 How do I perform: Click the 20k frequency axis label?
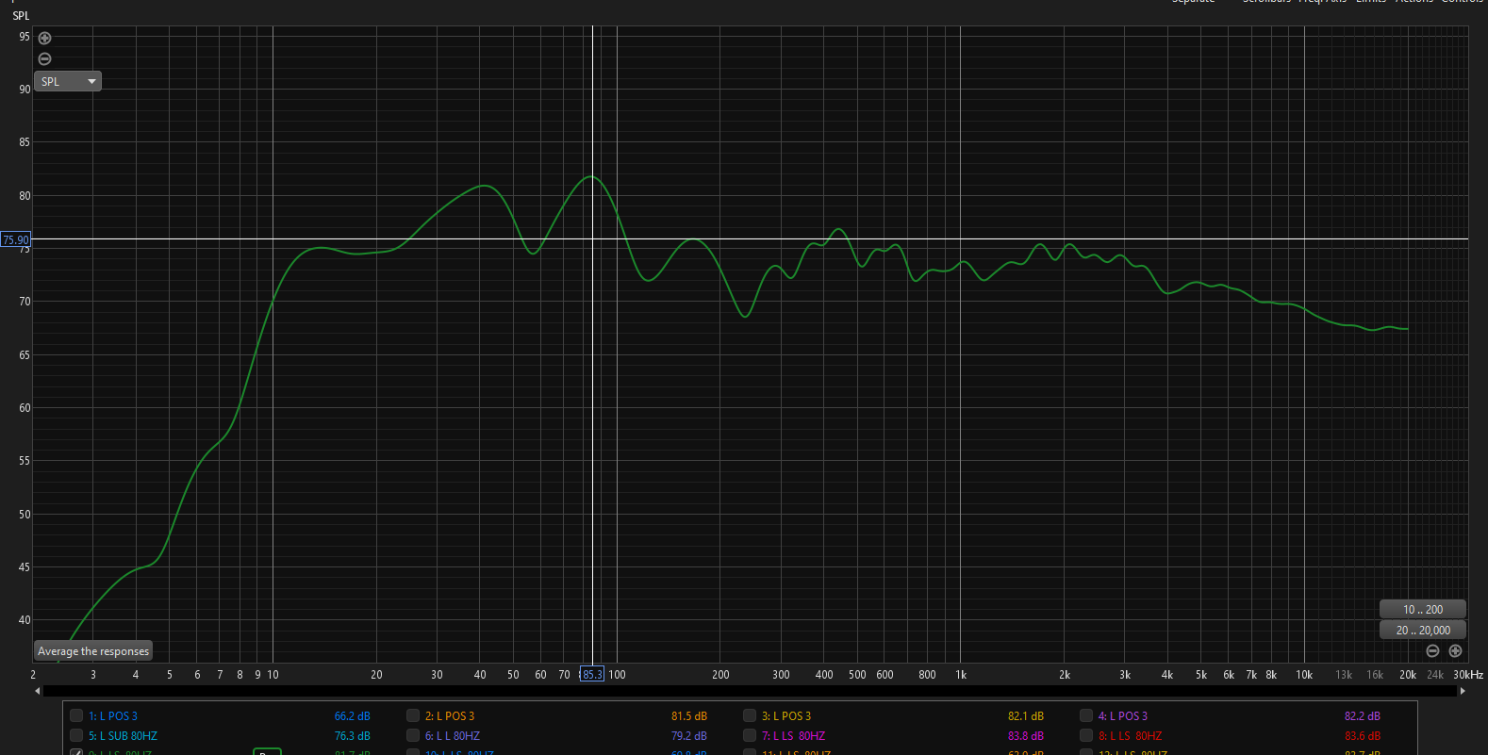pyautogui.click(x=1408, y=675)
